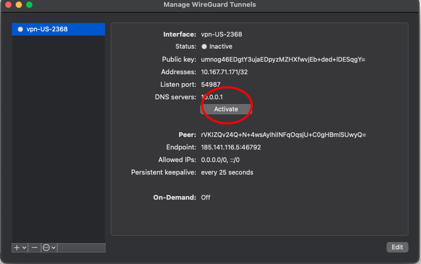
Task: Click the keepalive value every 25 seconds
Action: (x=227, y=173)
